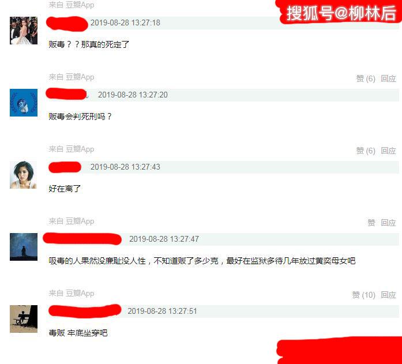Screen dimensions: 402x364
Task: Open avatar of the 13:27:18 commenter
Action: [24, 31]
